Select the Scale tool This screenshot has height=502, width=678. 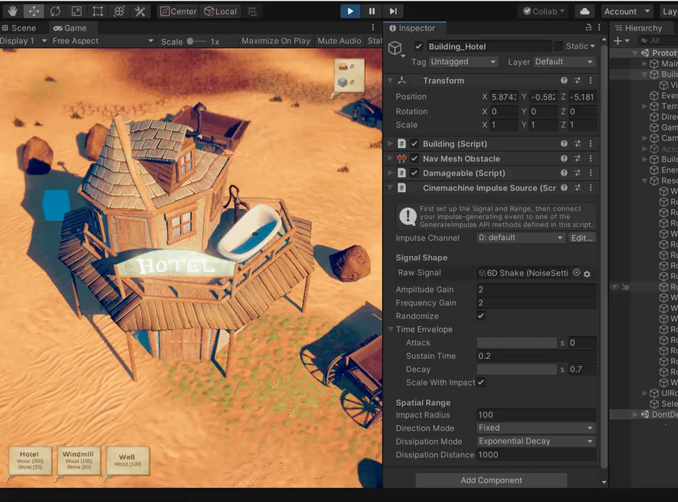point(76,11)
